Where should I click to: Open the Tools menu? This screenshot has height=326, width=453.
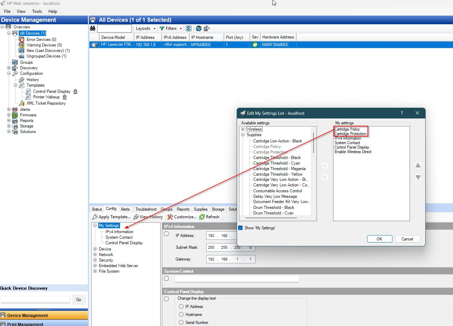point(37,11)
